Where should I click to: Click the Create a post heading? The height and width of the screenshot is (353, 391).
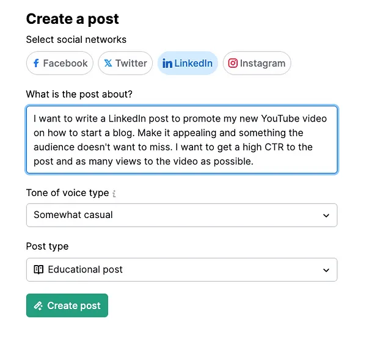(x=73, y=19)
